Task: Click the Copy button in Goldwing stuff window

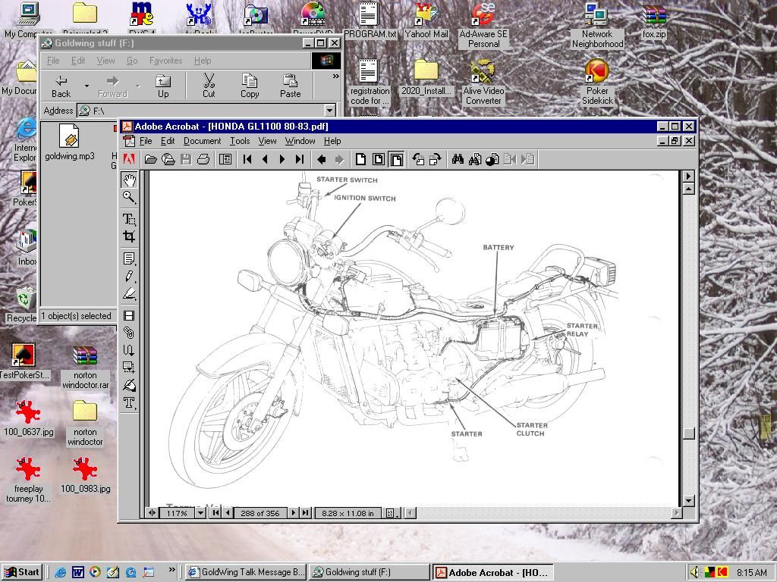Action: pos(249,86)
